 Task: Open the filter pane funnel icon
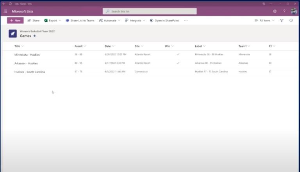coord(282,20)
